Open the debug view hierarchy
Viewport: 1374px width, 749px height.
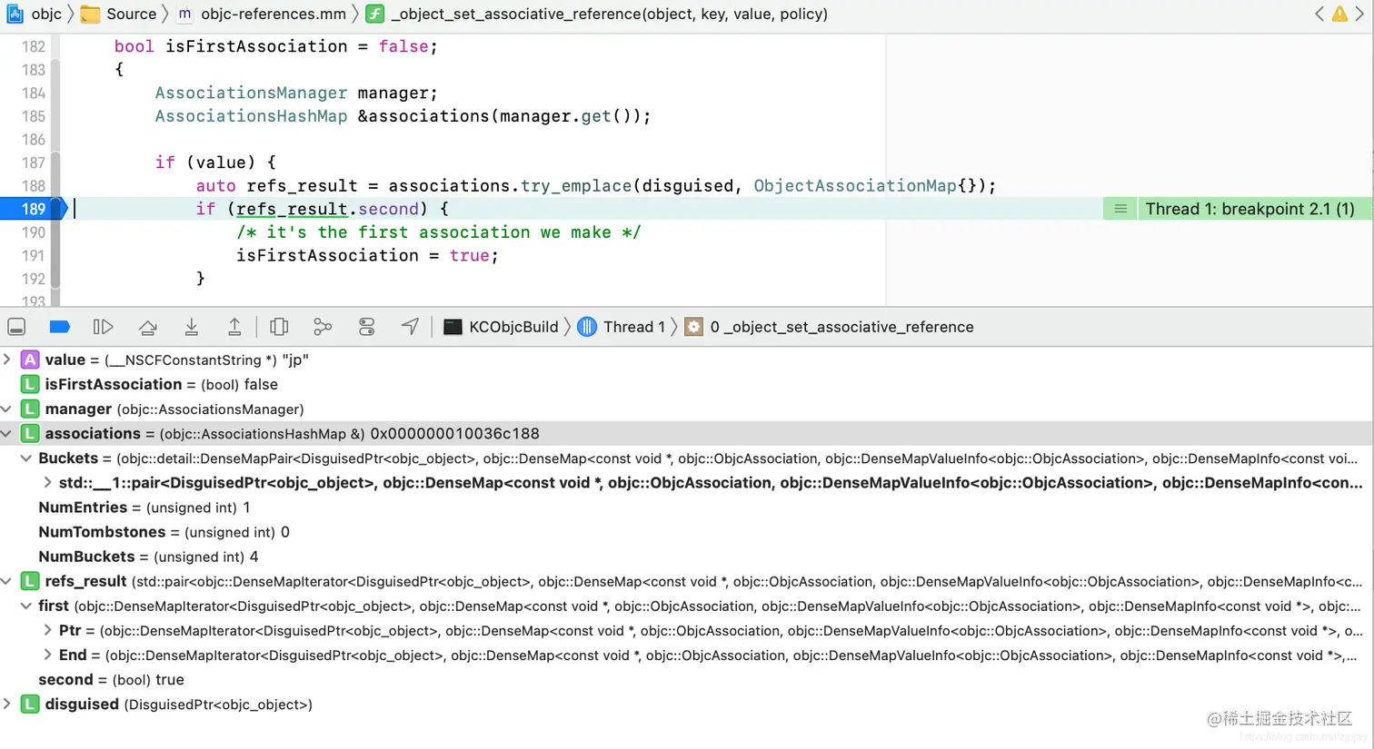click(x=279, y=327)
